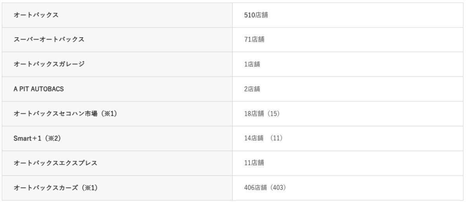Click the 18店舗 (15) value
This screenshot has height=202, width=466.
[x=262, y=114]
